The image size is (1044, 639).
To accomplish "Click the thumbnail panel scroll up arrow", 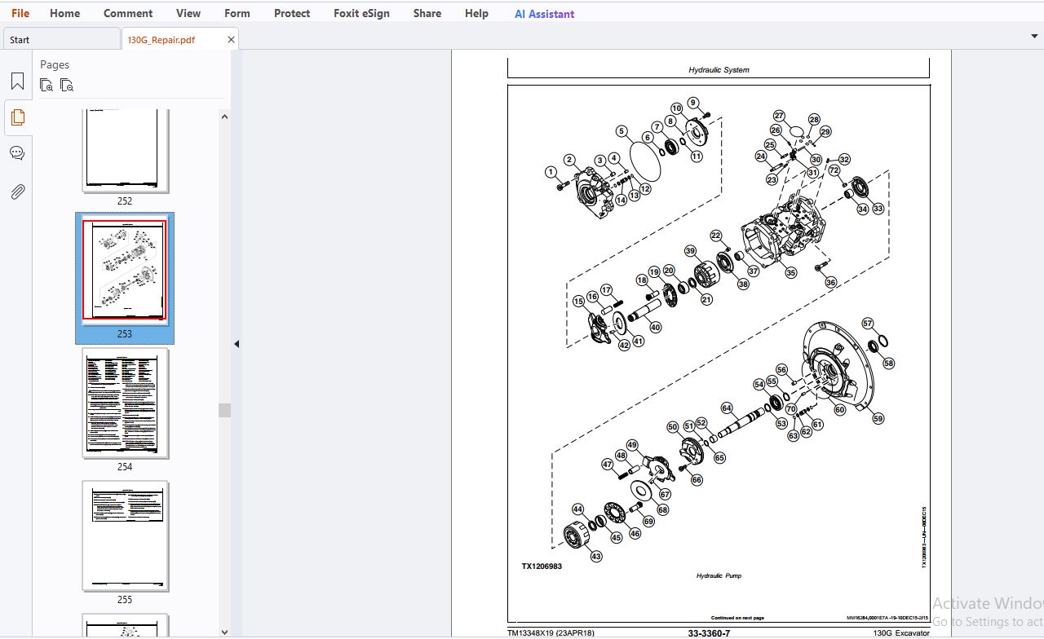I will pyautogui.click(x=224, y=116).
